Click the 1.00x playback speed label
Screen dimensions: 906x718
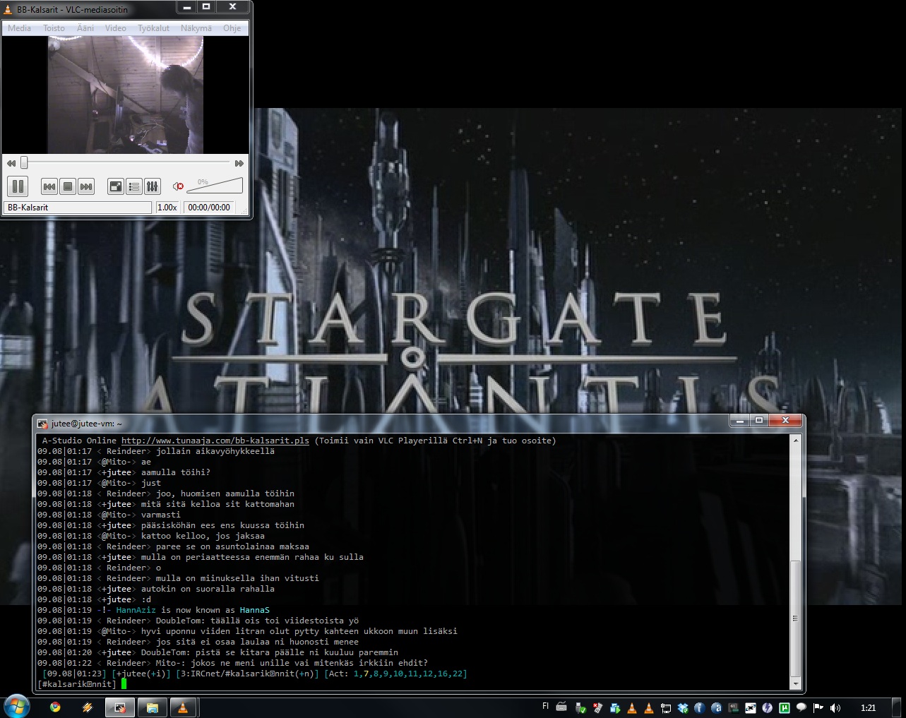tap(167, 208)
